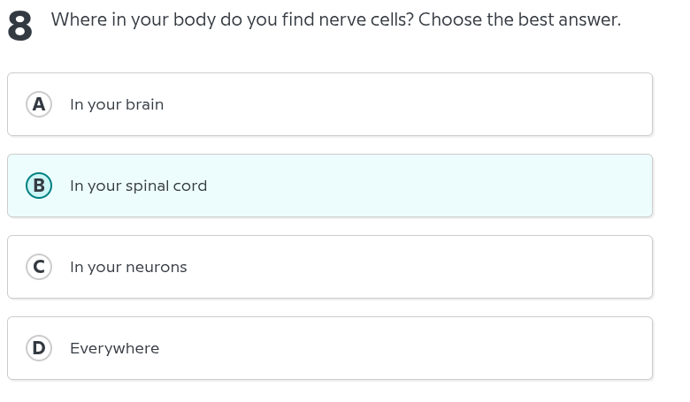
Task: Click empty area of highlighted option B card
Action: pos(425,186)
